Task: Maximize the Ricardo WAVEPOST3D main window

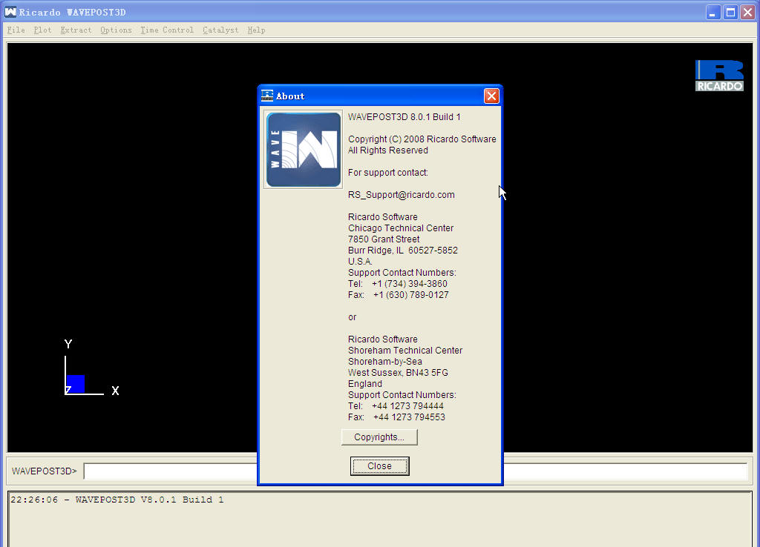Action: 730,12
